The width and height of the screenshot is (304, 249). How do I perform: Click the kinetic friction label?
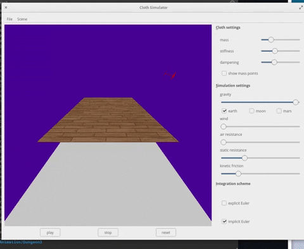[231, 166]
